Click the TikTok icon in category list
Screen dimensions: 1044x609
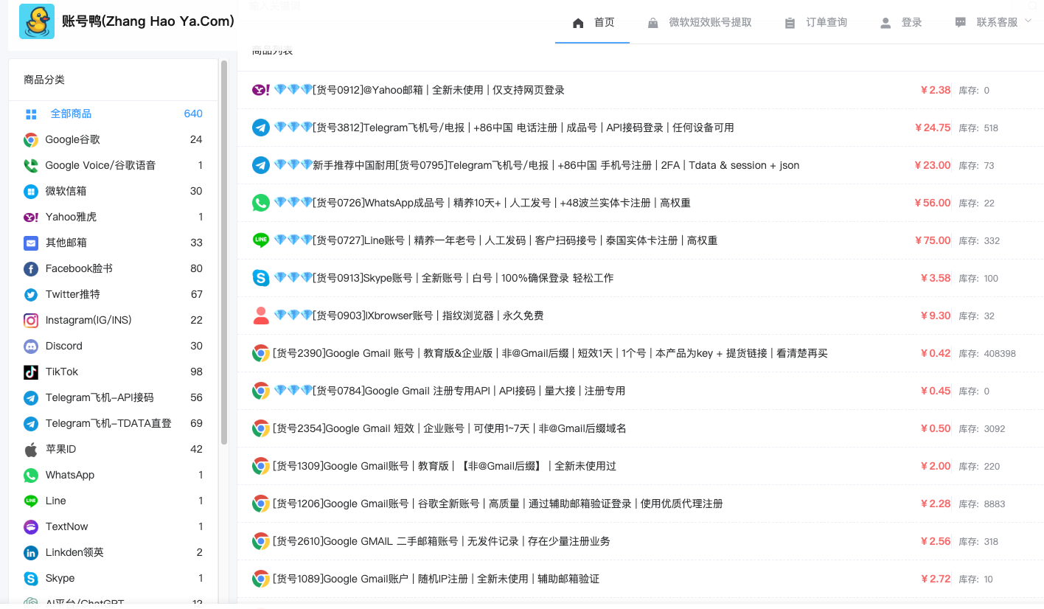[x=31, y=372]
